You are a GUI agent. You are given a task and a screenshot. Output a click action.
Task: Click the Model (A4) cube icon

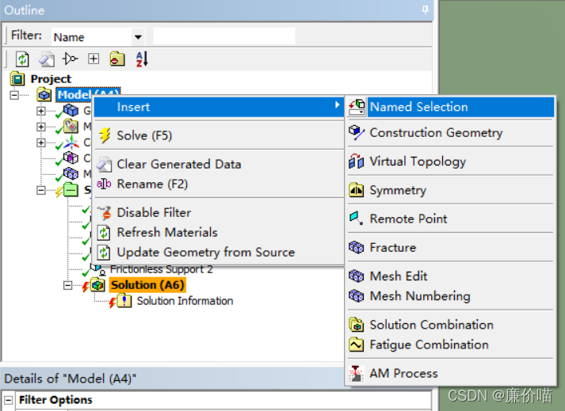coord(44,95)
